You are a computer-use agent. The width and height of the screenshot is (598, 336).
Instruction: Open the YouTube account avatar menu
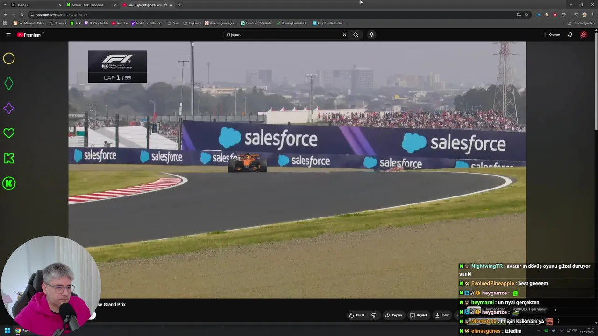(584, 35)
